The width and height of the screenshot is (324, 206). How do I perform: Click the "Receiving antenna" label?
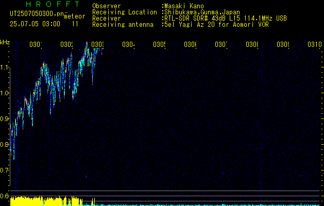(123, 25)
